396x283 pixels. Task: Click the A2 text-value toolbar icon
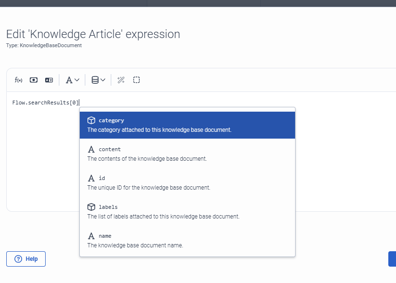point(49,80)
